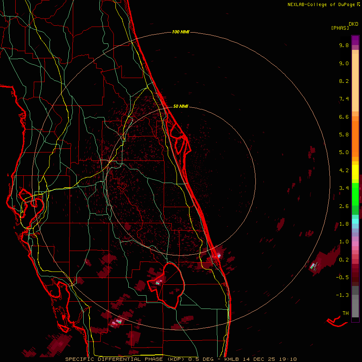Image resolution: width=362 pixels, height=362 pixels.
Task: Click the radar echo core inside Lake Okeechobee
Action: coord(158,282)
